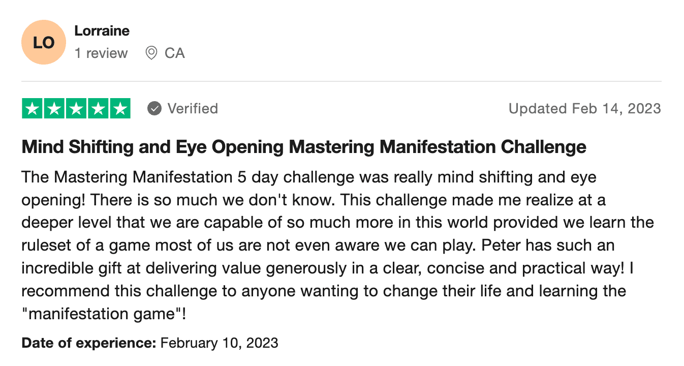
Task: Click the fourth green rating star
Action: [x=98, y=108]
